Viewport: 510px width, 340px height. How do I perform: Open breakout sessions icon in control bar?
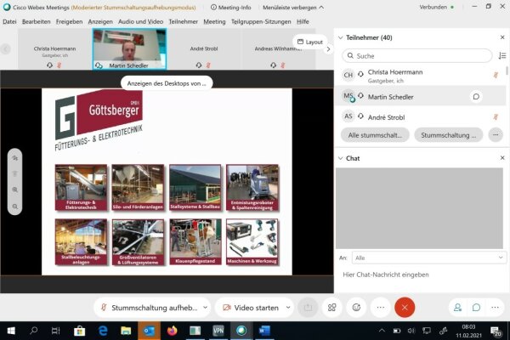coord(331,308)
